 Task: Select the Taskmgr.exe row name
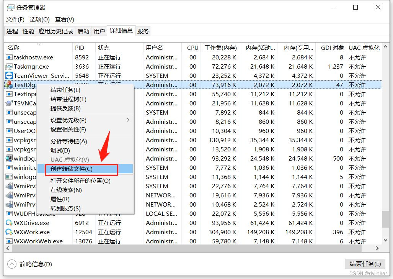pos(31,67)
